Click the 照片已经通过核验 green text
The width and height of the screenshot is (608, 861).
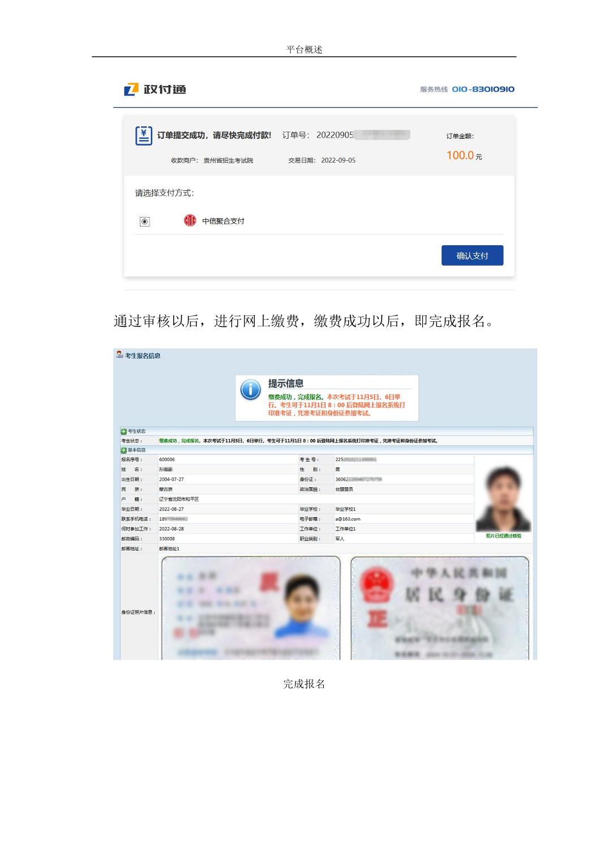click(503, 536)
